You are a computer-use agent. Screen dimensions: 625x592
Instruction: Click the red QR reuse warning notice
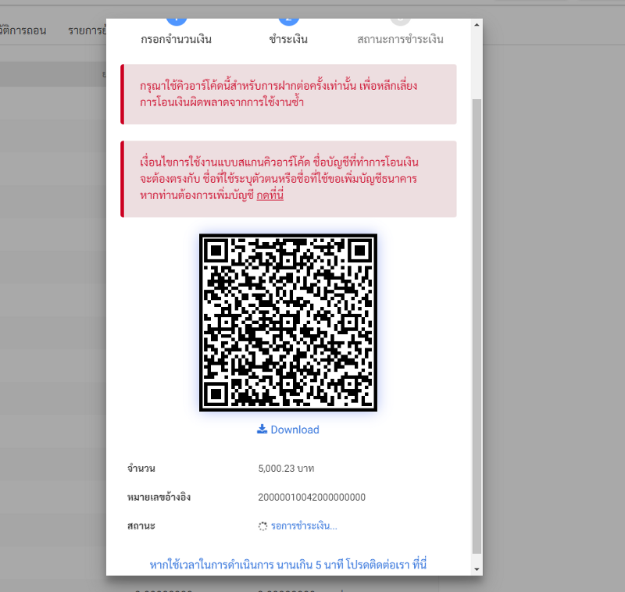click(x=288, y=95)
